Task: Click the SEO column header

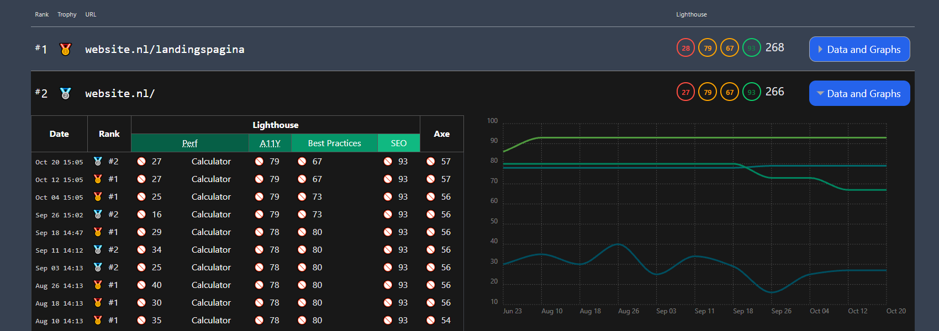Action: click(399, 143)
